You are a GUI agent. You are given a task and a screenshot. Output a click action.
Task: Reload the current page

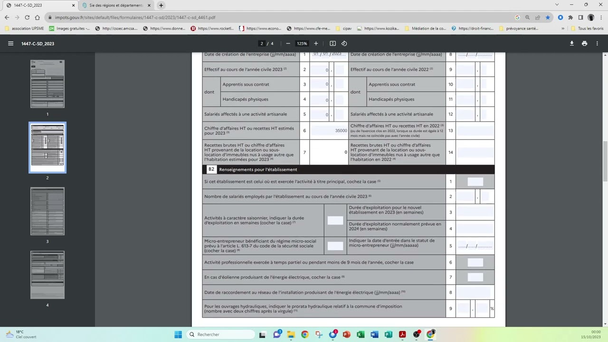27,17
